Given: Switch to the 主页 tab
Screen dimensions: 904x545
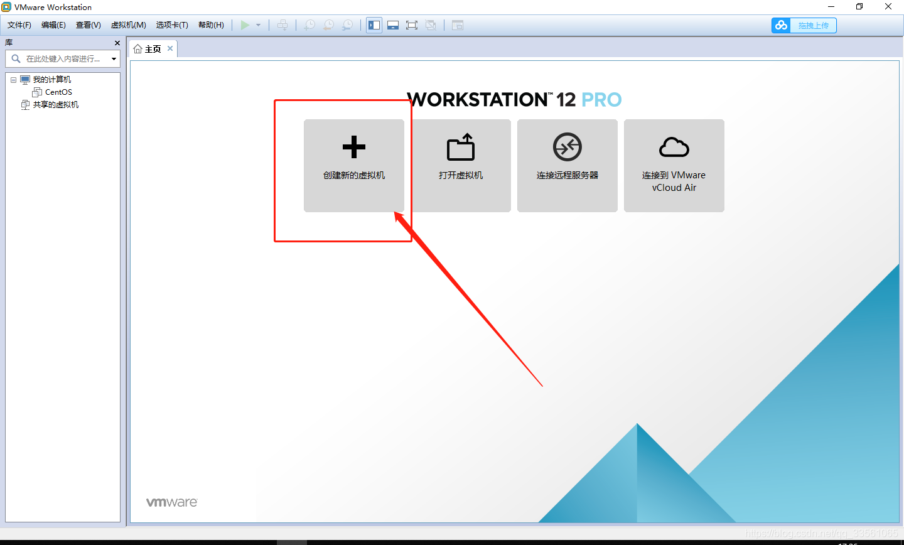Looking at the screenshot, I should pyautogui.click(x=153, y=49).
